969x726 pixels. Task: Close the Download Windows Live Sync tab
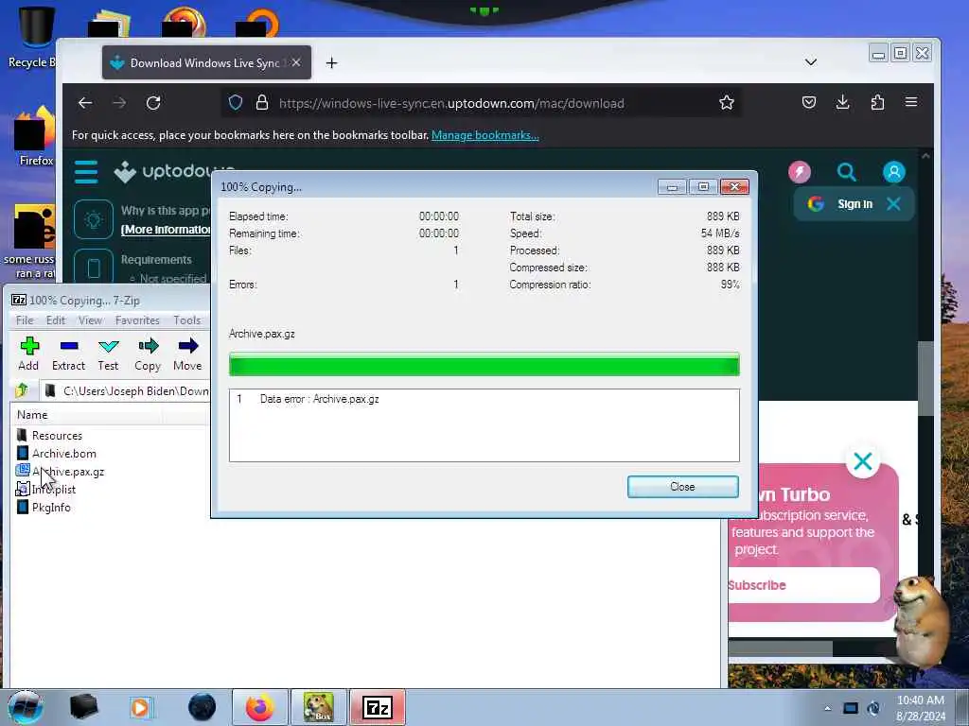[296, 62]
